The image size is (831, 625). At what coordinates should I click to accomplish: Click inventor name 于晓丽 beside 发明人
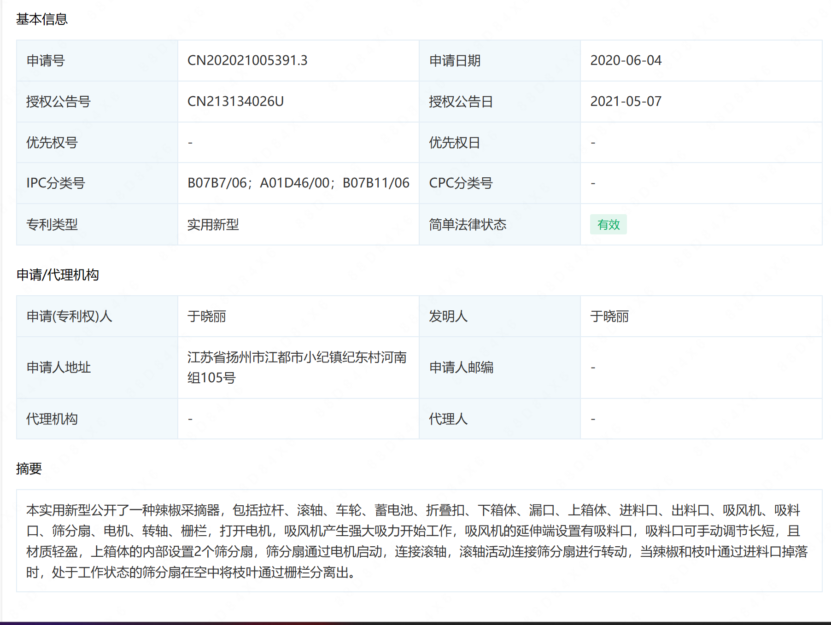click(x=609, y=316)
